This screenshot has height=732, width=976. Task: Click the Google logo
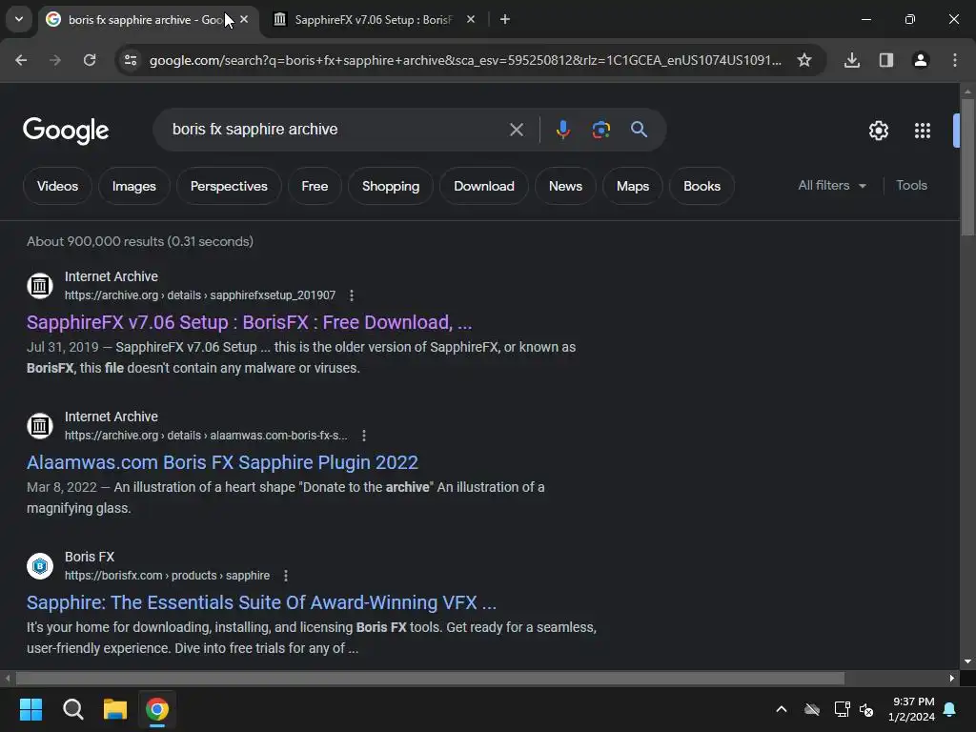(x=66, y=131)
